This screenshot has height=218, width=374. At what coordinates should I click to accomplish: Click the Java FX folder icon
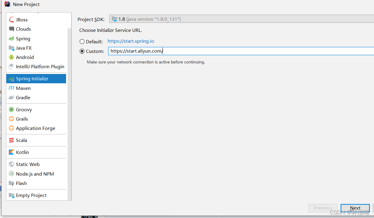pyautogui.click(x=11, y=48)
